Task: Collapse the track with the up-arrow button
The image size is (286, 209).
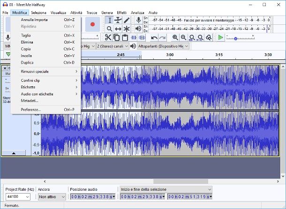Action: 14,153
